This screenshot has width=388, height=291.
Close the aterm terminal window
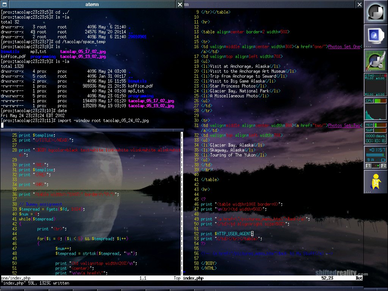(180, 4)
